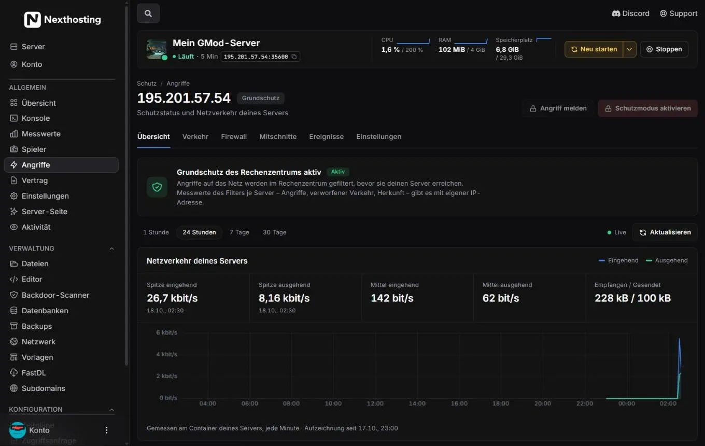The height and width of the screenshot is (446, 705).
Task: Select the 7 Tage time range
Action: pos(239,232)
